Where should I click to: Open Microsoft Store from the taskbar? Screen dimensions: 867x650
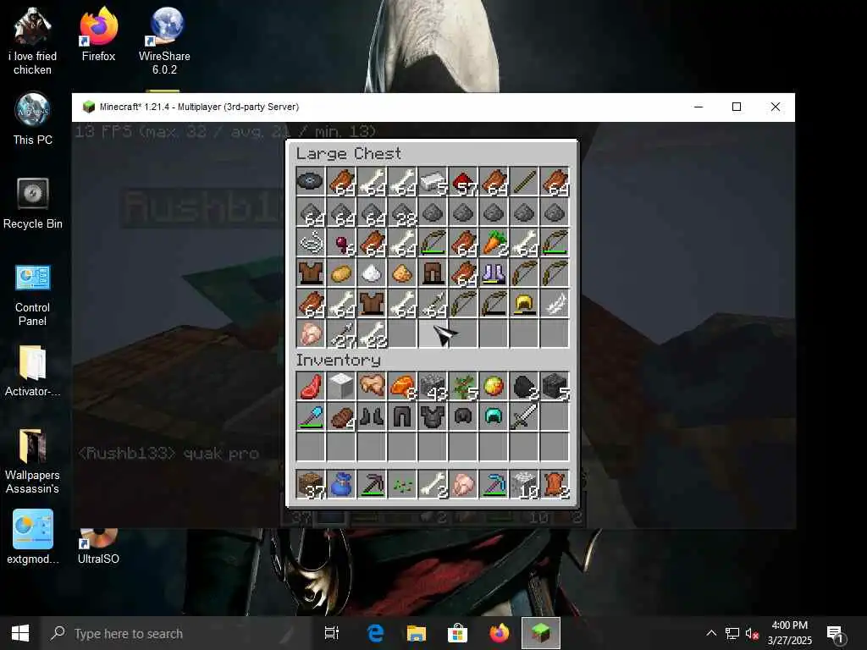pyautogui.click(x=457, y=633)
